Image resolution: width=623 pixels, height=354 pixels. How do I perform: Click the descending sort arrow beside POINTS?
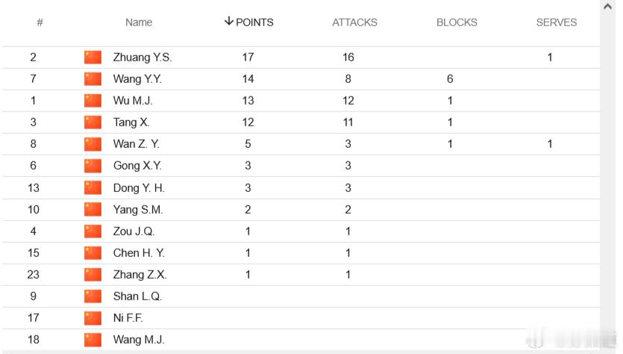[228, 21]
